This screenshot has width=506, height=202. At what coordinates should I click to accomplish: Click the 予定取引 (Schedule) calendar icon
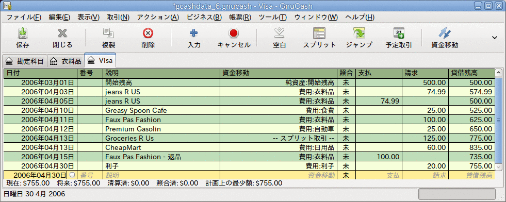399,33
